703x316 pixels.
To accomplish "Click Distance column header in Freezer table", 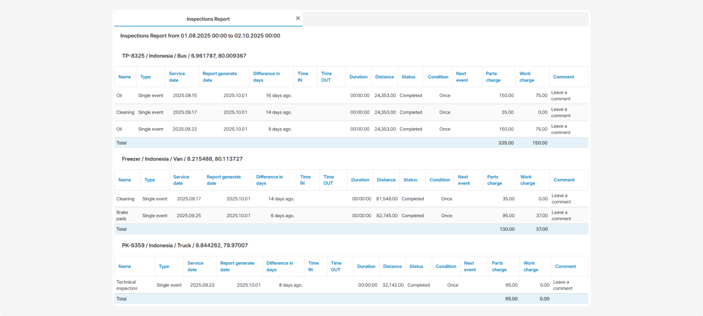I will click(386, 180).
